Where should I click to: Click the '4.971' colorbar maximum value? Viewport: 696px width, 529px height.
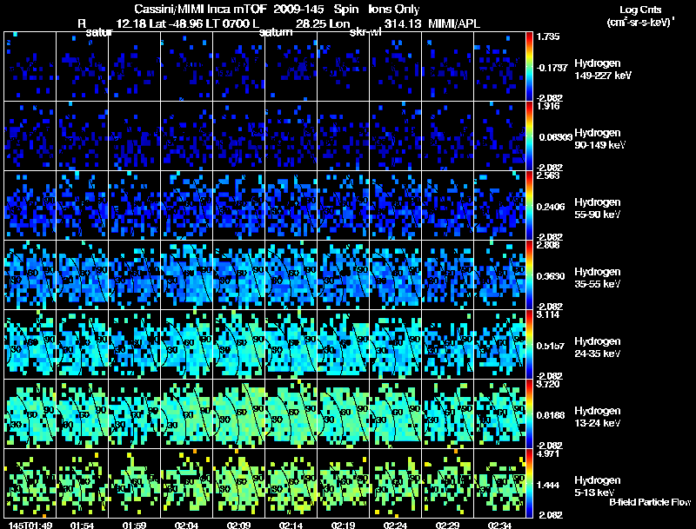pyautogui.click(x=548, y=453)
